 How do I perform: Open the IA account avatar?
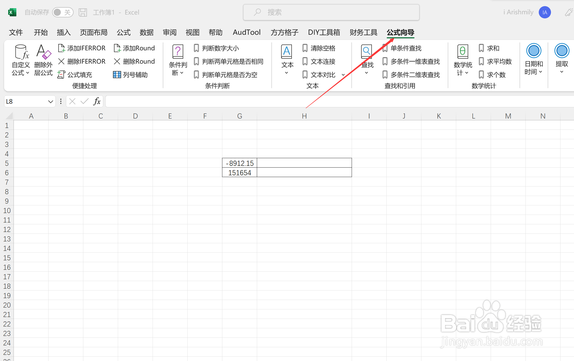[x=545, y=12]
